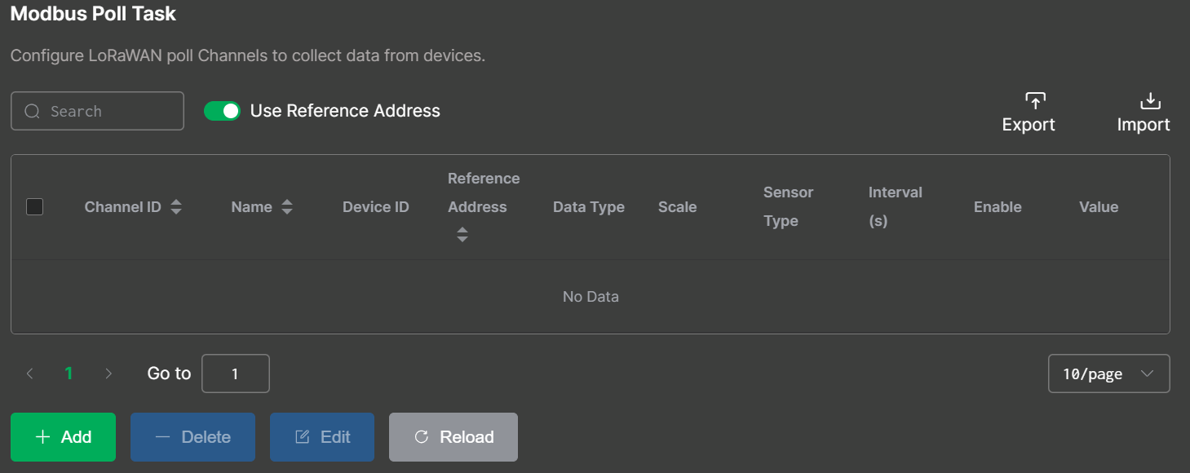Screen dimensions: 1190x473
Task: Click the magnifier icon in the Search box
Action: (33, 112)
